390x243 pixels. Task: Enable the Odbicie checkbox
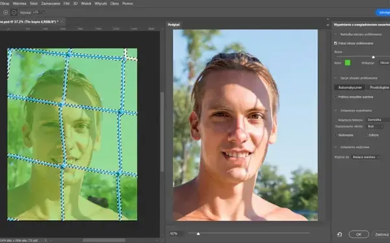coord(366,135)
